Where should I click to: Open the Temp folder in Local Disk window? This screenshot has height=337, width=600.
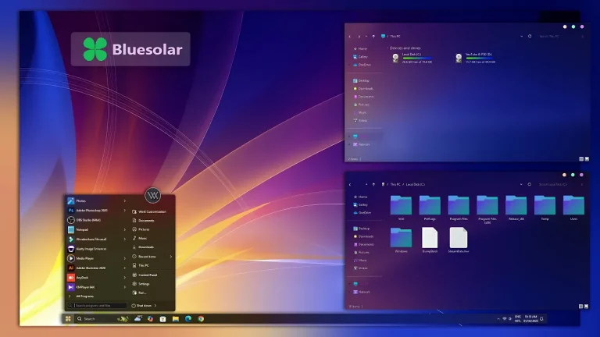click(x=545, y=208)
